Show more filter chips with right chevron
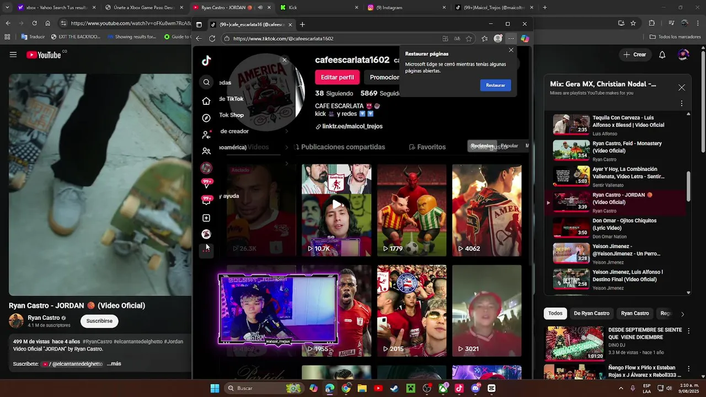The image size is (706, 397). (x=682, y=314)
